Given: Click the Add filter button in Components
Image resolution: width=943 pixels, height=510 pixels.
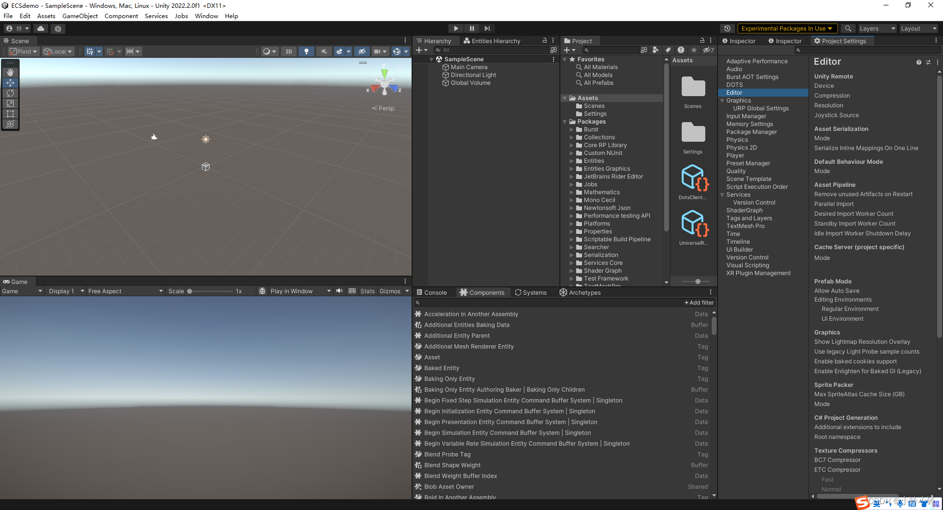Looking at the screenshot, I should [699, 303].
